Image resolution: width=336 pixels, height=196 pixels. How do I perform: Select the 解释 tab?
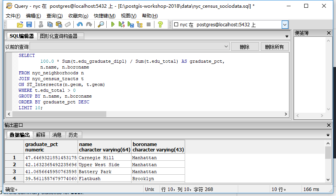pyautogui.click(x=41, y=135)
